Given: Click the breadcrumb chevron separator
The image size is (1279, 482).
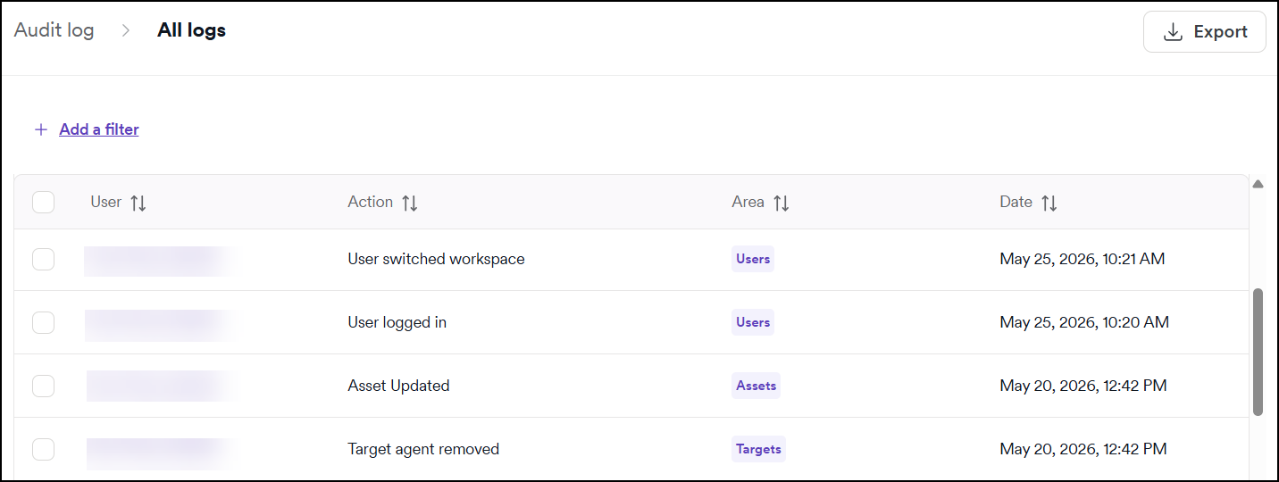Looking at the screenshot, I should coord(126,30).
